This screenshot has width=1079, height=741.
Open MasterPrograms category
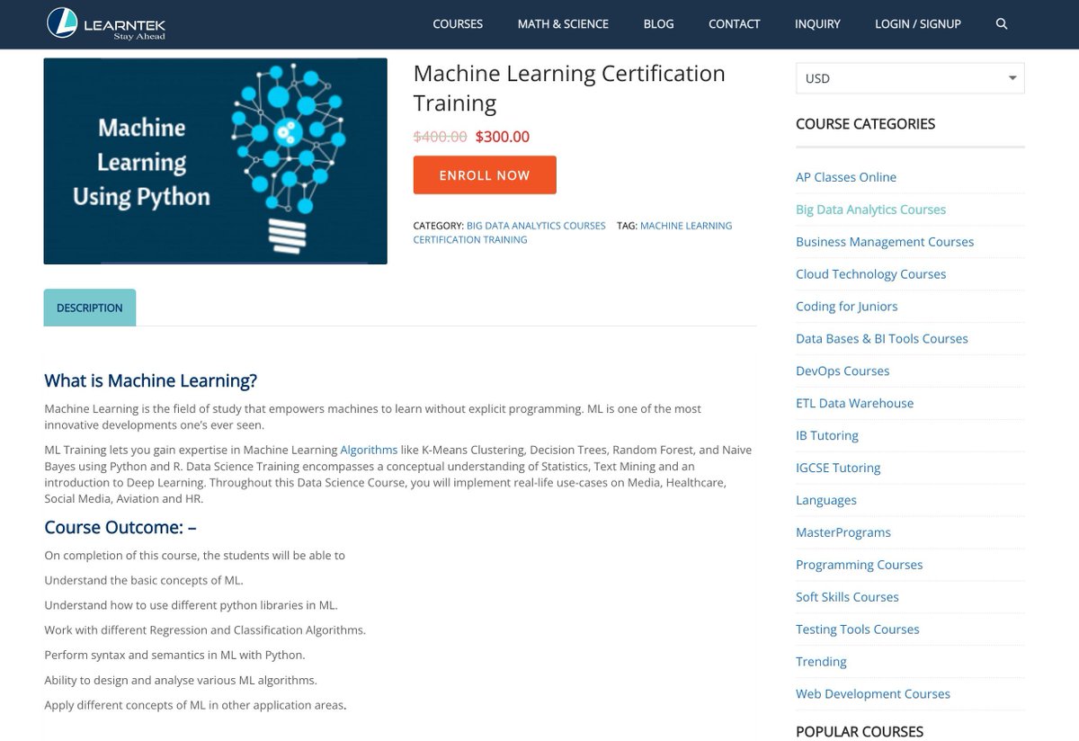[x=843, y=533]
